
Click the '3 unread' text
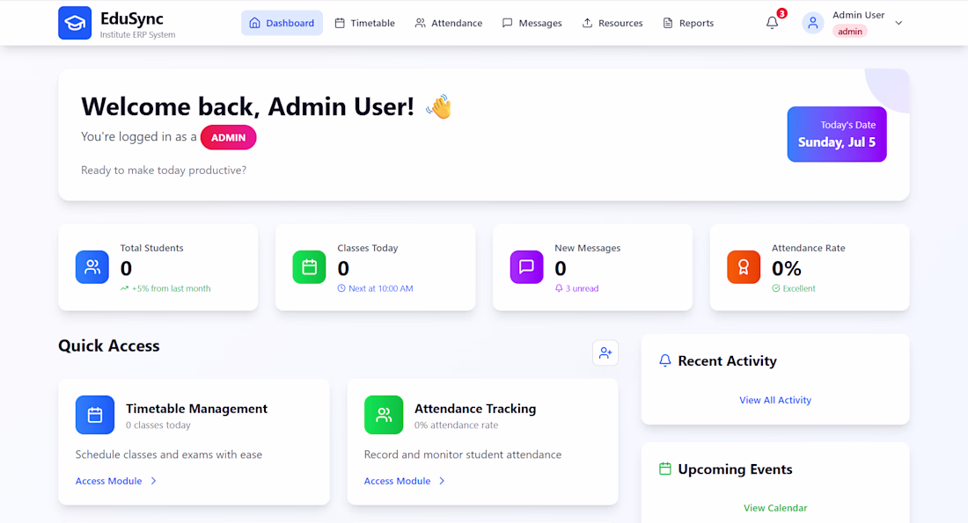click(x=583, y=288)
